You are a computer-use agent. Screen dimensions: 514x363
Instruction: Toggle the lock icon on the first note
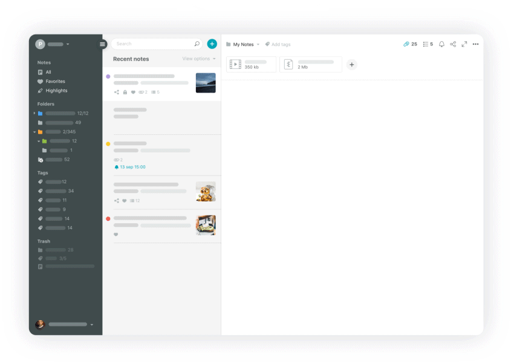(125, 92)
